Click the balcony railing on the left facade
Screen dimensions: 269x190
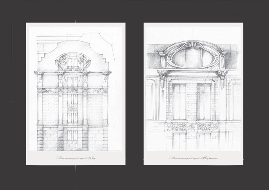pos(73,69)
